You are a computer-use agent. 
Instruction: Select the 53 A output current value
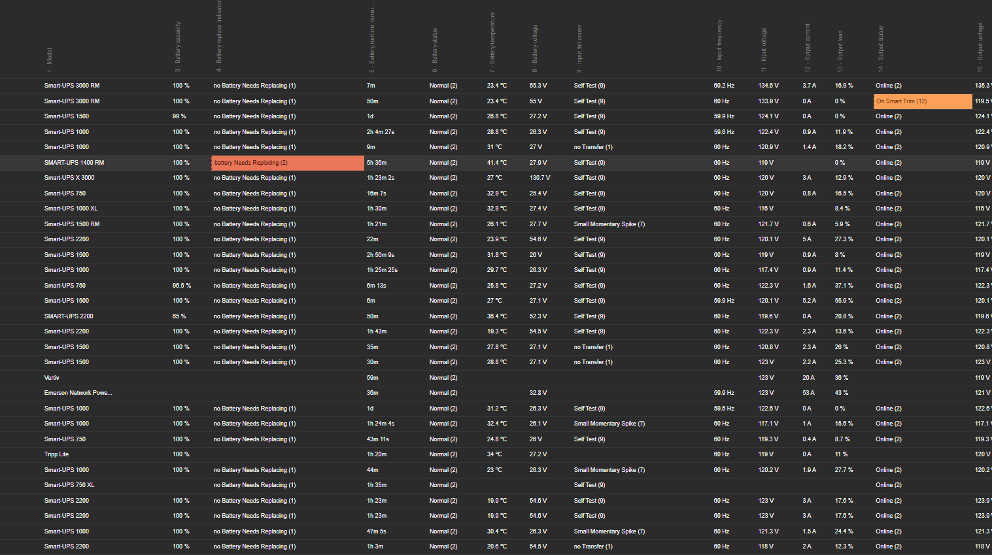[x=808, y=393]
